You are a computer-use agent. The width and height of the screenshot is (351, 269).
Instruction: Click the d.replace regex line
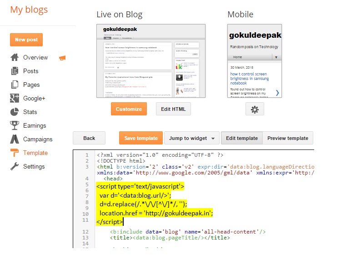[143, 204]
